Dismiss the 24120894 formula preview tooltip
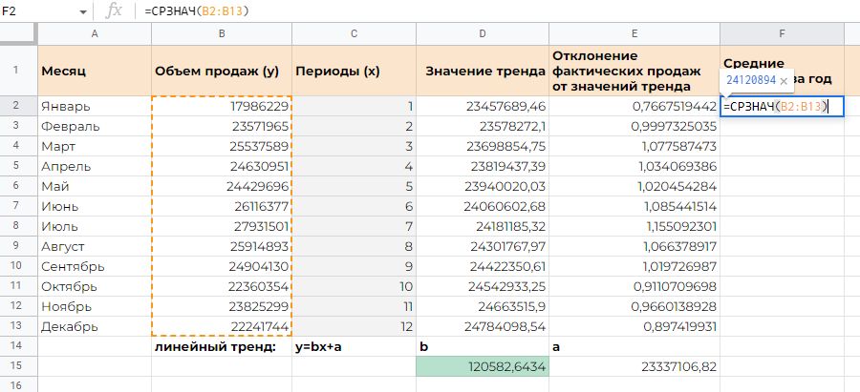Image resolution: width=860 pixels, height=392 pixels. (784, 80)
